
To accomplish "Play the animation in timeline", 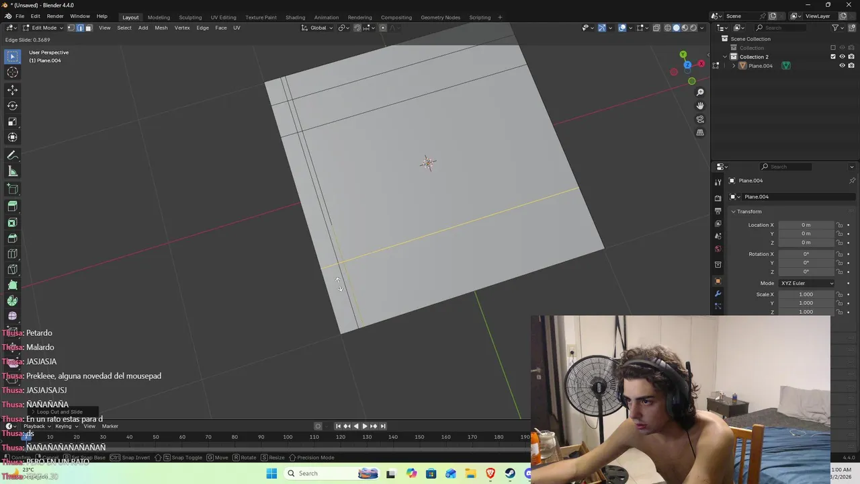I will [365, 426].
